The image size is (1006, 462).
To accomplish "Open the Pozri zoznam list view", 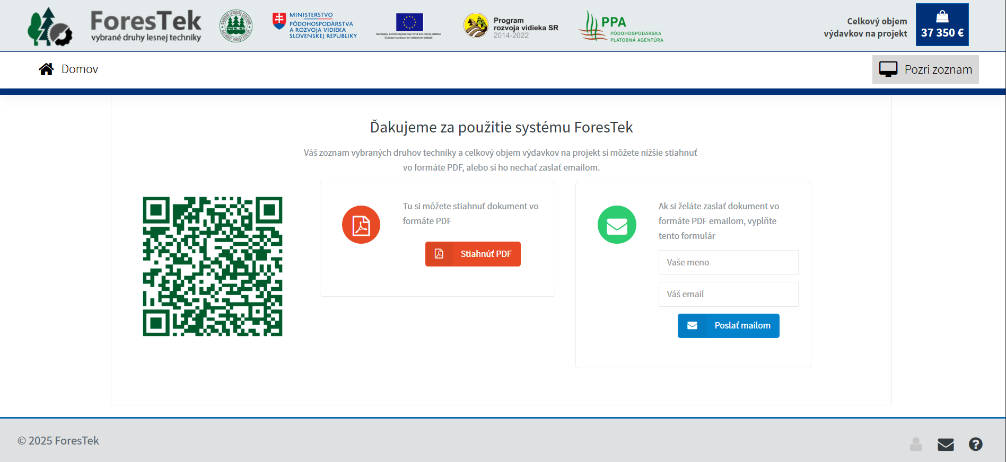I will [x=925, y=69].
